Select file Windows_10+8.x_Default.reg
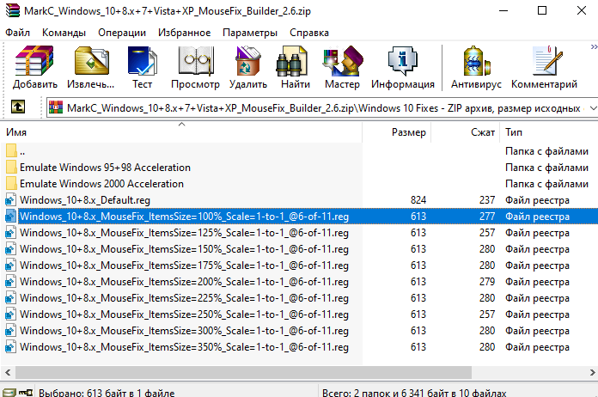The width and height of the screenshot is (598, 397). pyautogui.click(x=85, y=200)
